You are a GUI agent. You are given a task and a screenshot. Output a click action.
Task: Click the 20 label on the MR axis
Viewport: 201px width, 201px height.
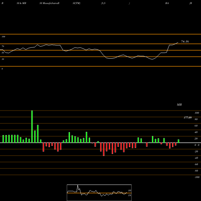196,139
